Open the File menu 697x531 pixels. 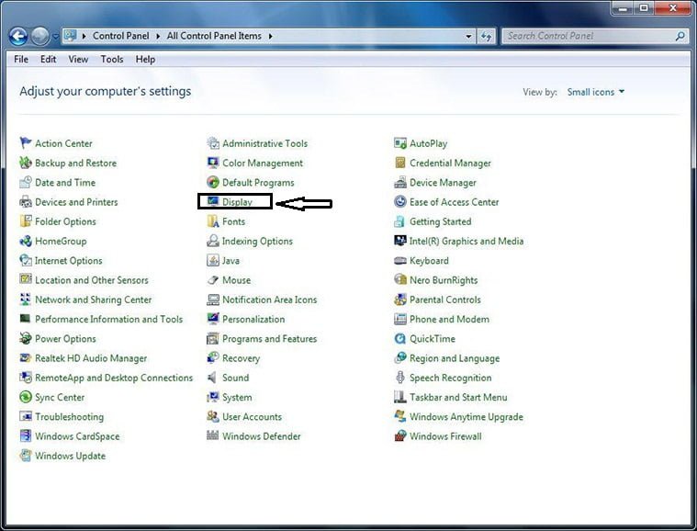(21, 59)
